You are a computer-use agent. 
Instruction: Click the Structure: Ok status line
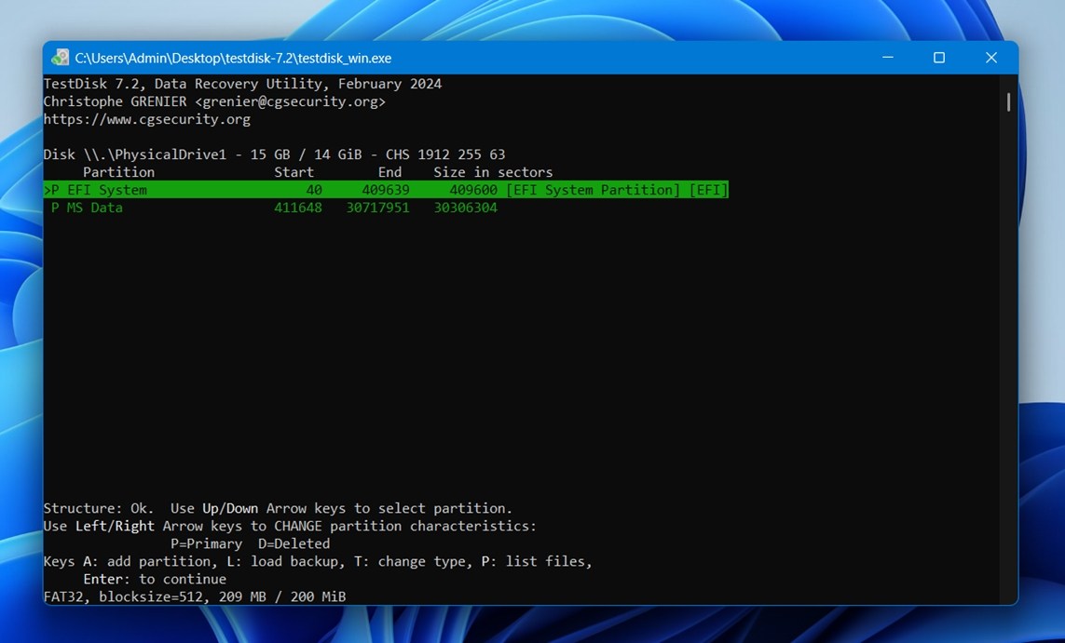coord(278,508)
